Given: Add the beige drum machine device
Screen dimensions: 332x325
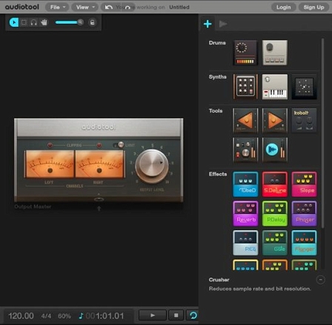Looking at the screenshot, I should (275, 53).
